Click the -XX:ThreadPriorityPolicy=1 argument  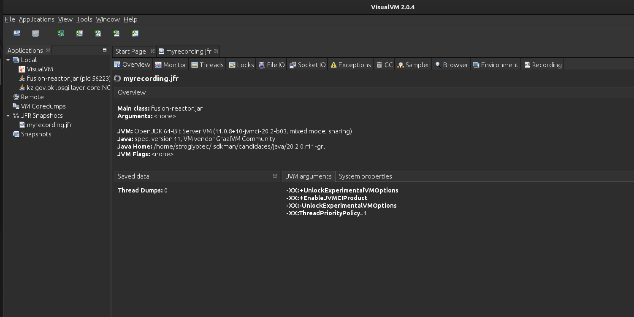326,213
